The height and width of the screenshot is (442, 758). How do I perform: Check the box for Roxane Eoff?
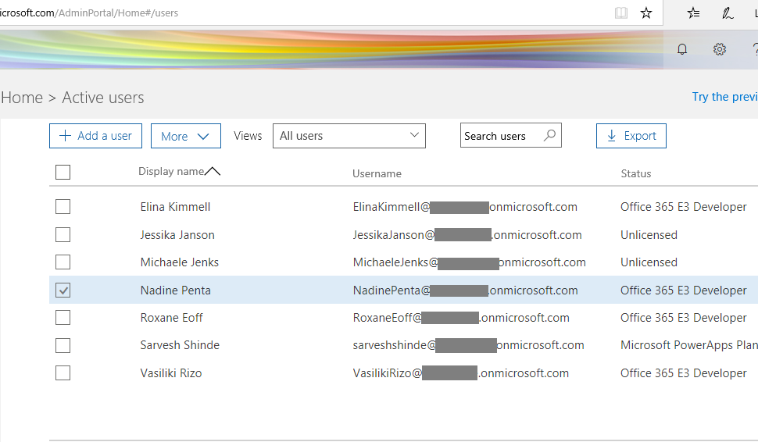coord(63,318)
